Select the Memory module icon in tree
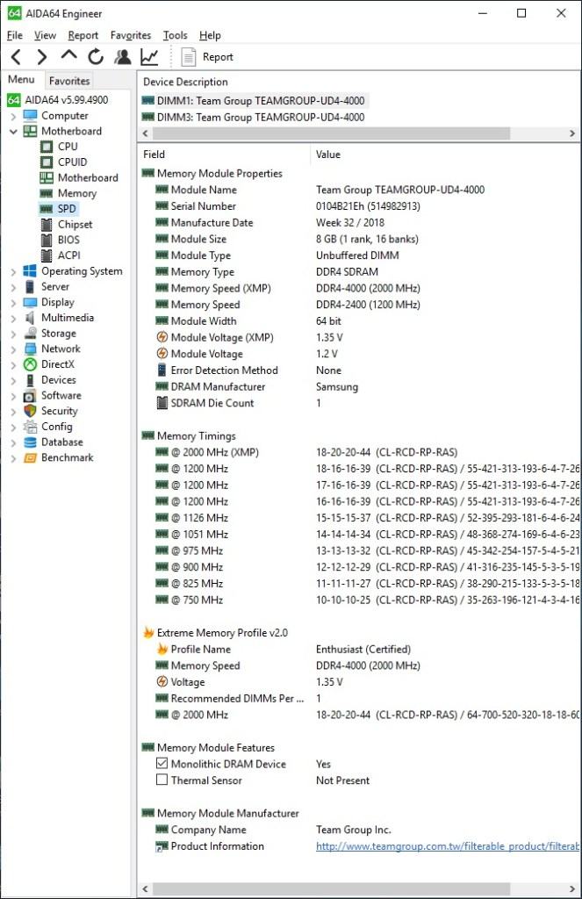 pyautogui.click(x=47, y=193)
